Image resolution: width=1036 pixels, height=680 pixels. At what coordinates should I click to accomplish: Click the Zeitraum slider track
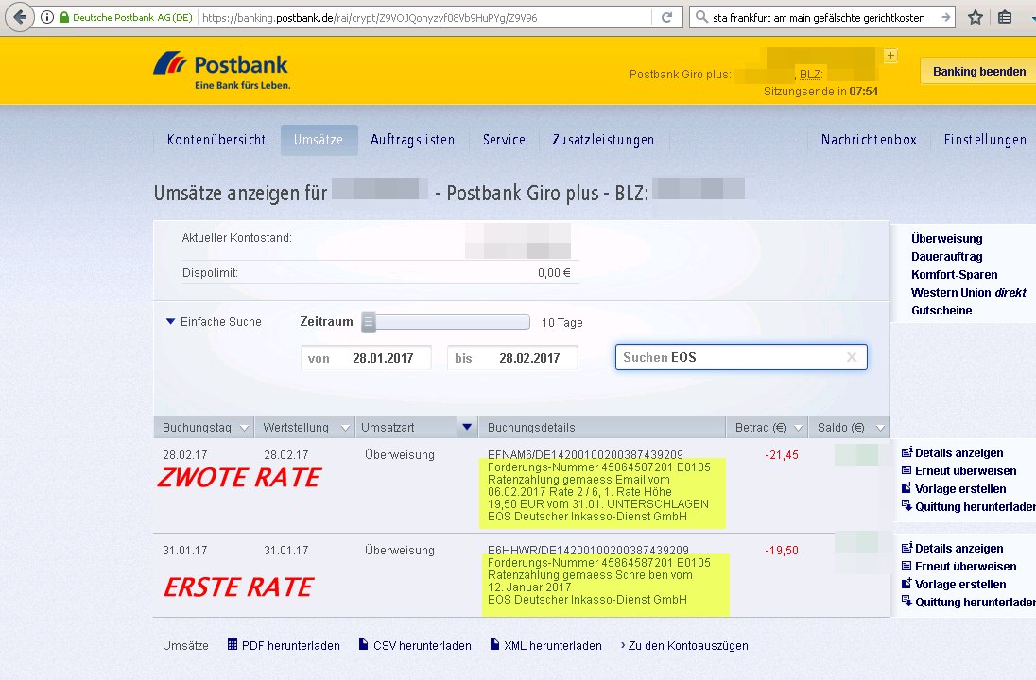pos(453,321)
